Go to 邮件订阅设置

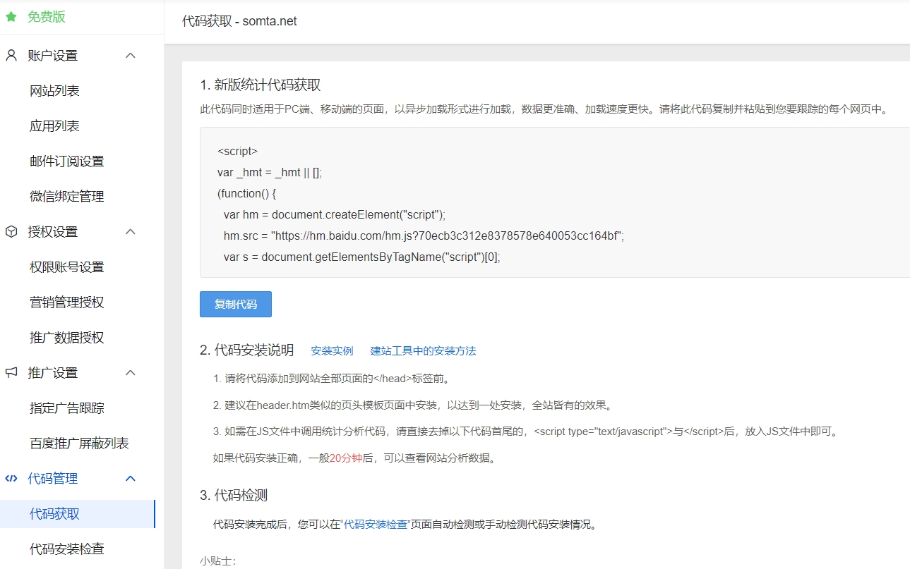(67, 161)
